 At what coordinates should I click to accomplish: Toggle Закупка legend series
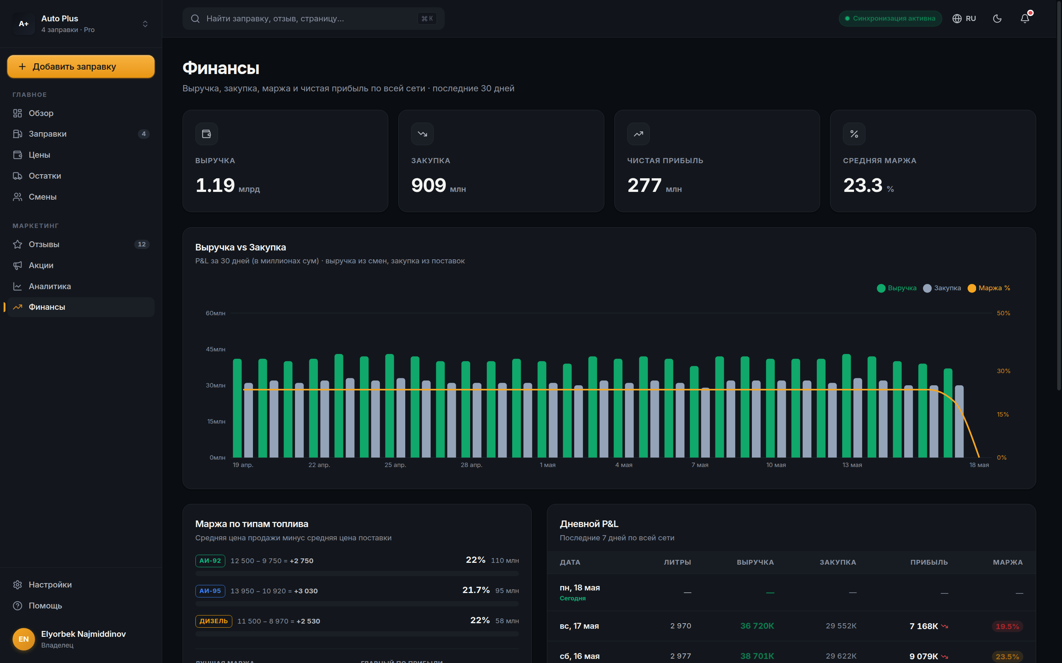tap(942, 288)
